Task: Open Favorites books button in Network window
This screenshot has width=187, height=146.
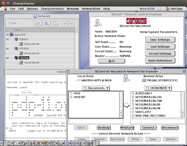Action: point(46,23)
